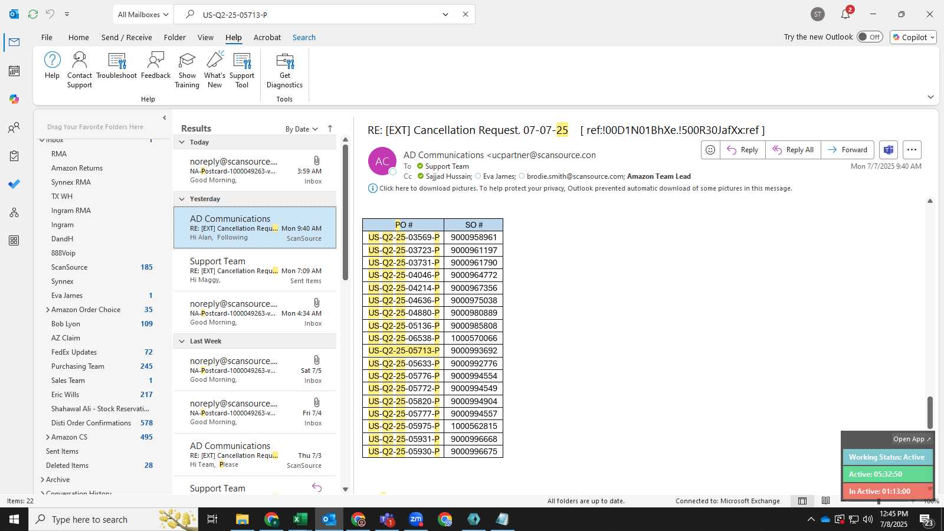944x531 pixels.
Task: Click Forward button
Action: tap(847, 150)
